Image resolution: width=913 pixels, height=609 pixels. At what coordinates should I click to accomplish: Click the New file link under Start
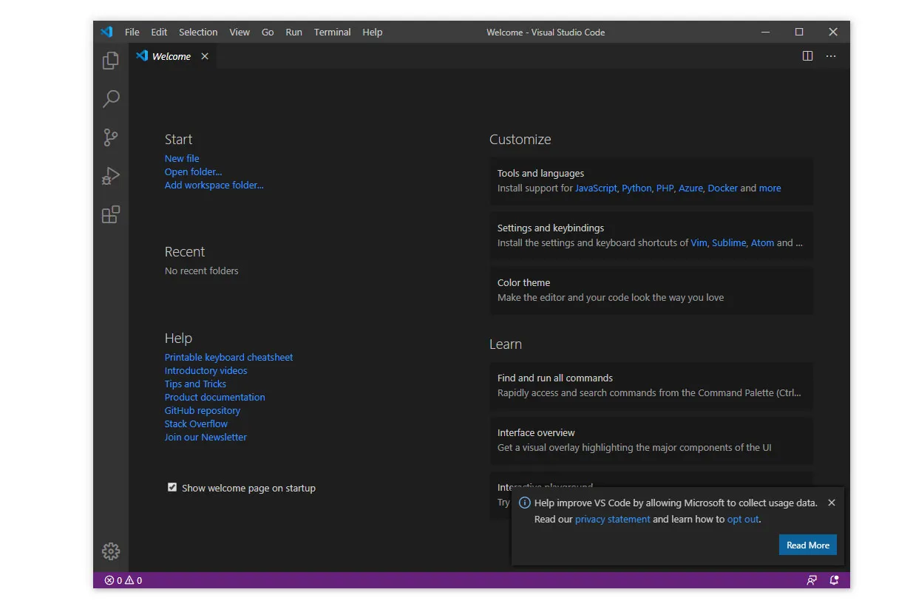pyautogui.click(x=181, y=158)
